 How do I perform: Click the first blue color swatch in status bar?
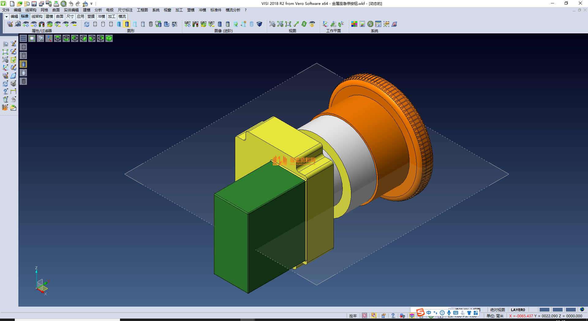pyautogui.click(x=544, y=310)
